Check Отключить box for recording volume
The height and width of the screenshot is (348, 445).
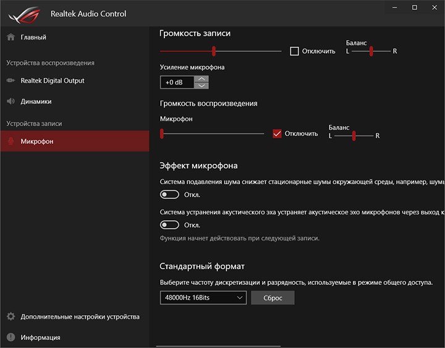pos(294,51)
